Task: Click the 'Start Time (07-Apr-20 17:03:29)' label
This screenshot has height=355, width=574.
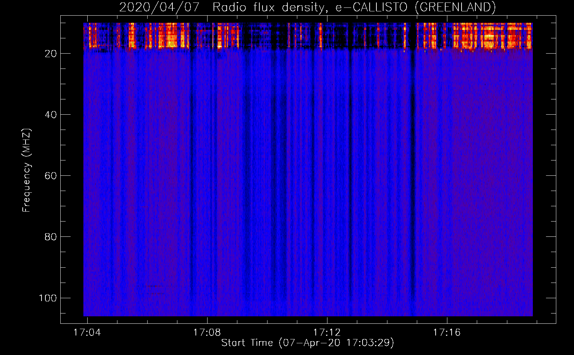Action: click(x=308, y=343)
